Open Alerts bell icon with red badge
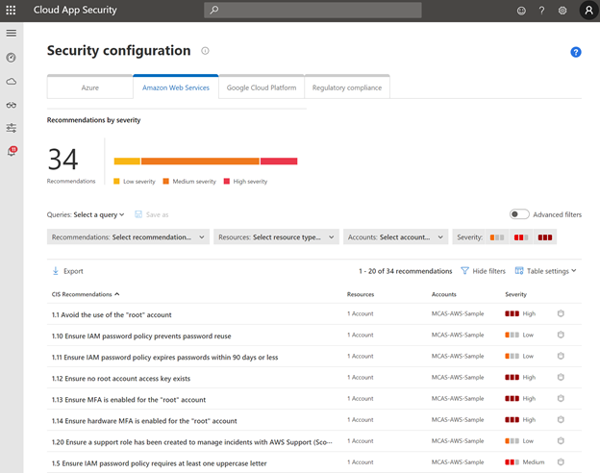Viewport: 600px width, 473px height. click(x=12, y=152)
